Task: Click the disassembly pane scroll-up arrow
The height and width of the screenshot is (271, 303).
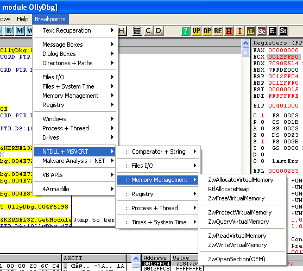Action: click(245, 43)
